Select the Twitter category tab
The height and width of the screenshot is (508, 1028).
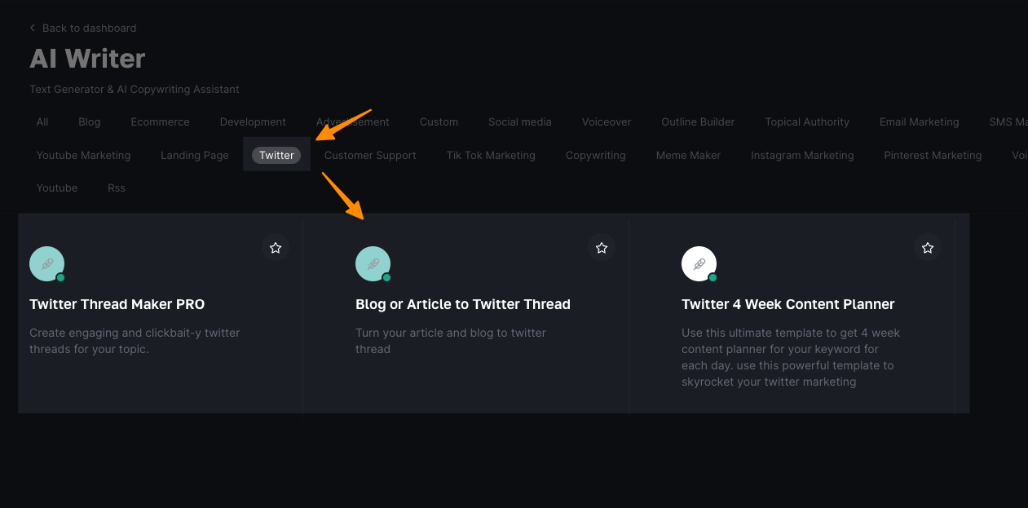276,155
